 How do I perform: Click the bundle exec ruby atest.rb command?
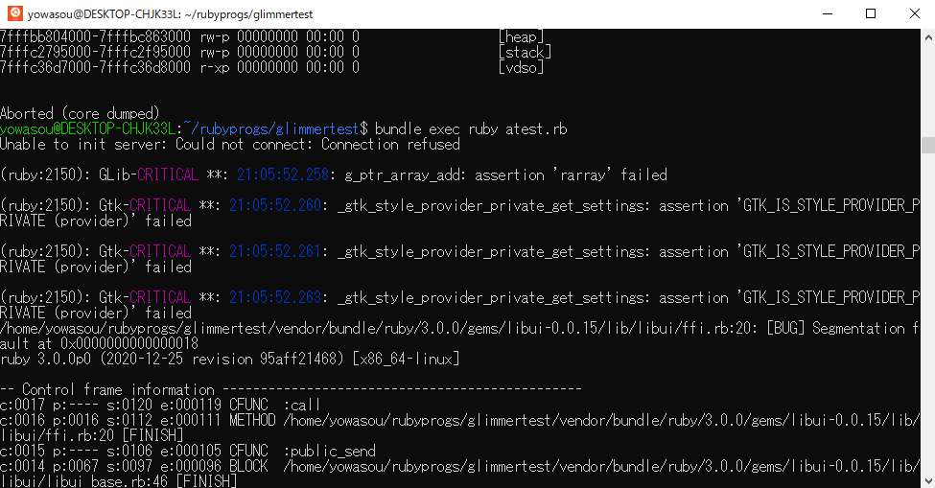[471, 128]
